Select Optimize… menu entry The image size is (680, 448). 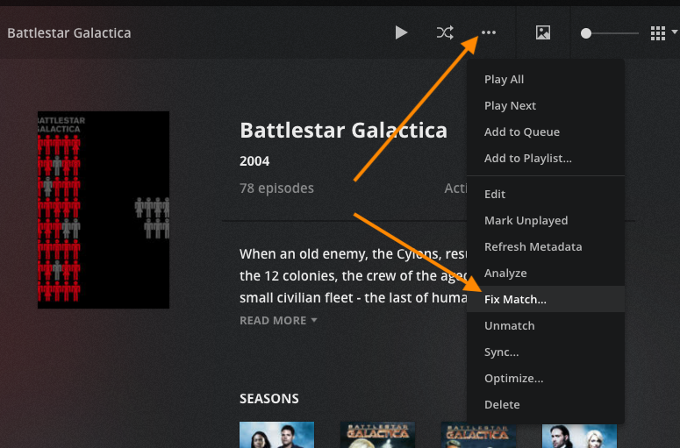point(546,378)
